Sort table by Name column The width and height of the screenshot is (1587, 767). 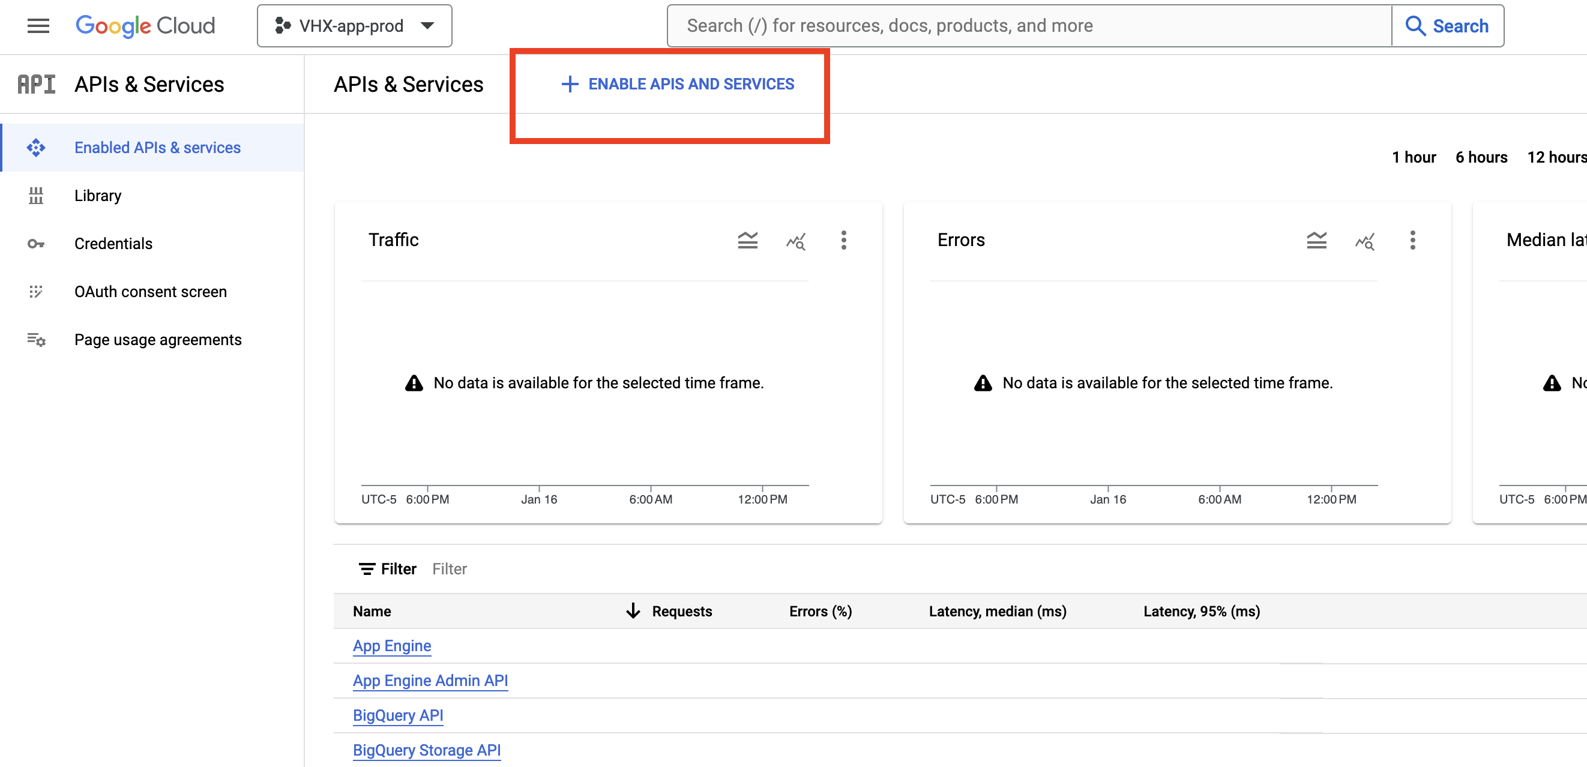coord(372,612)
